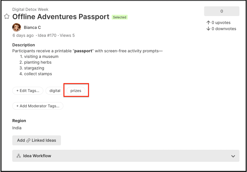Click the link icon in Linked Ideas
Image resolution: width=247 pixels, height=172 pixels.
click(28, 140)
